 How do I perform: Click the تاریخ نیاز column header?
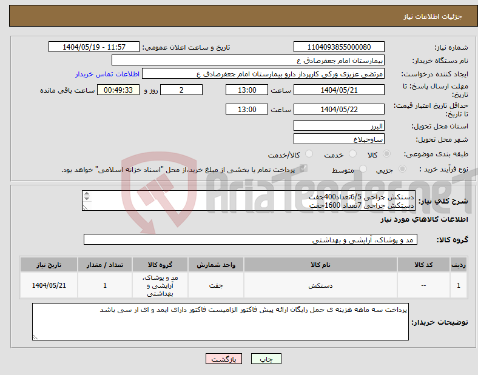pyautogui.click(x=49, y=265)
